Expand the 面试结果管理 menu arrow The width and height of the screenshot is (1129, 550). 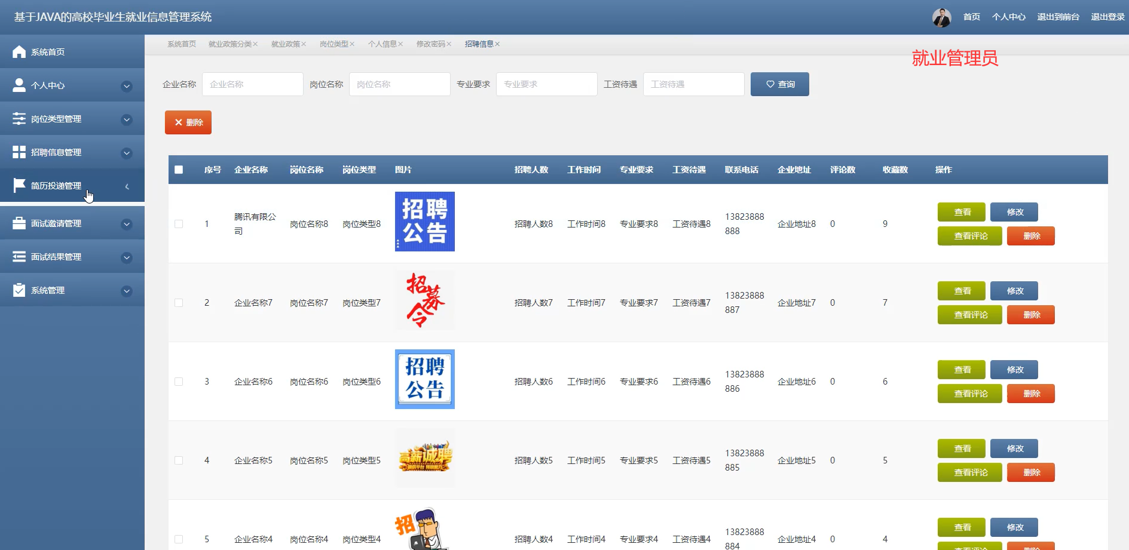point(127,257)
